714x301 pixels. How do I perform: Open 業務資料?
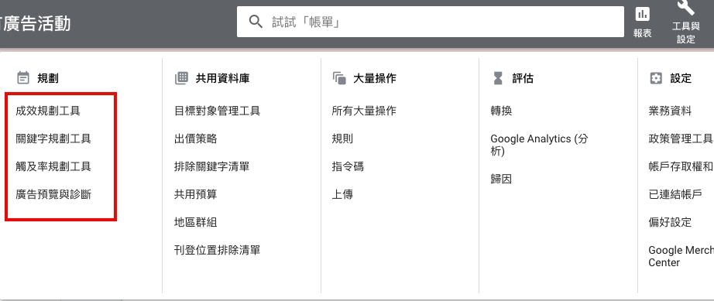click(x=670, y=111)
